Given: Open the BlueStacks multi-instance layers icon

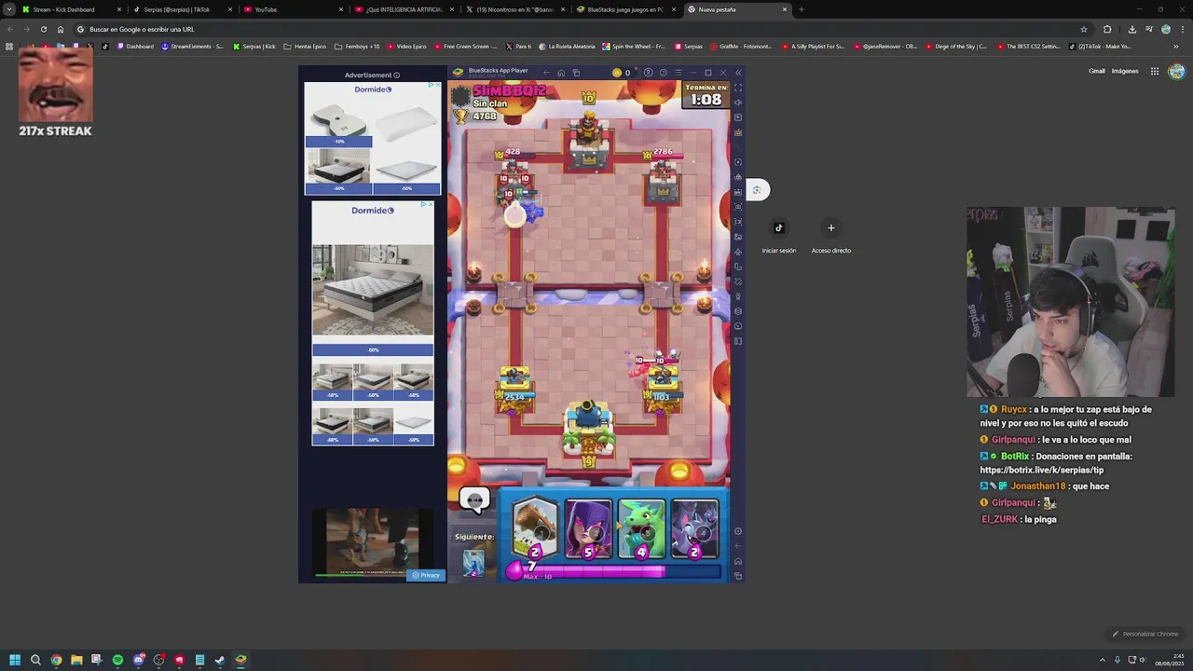Looking at the screenshot, I should pos(738,311).
